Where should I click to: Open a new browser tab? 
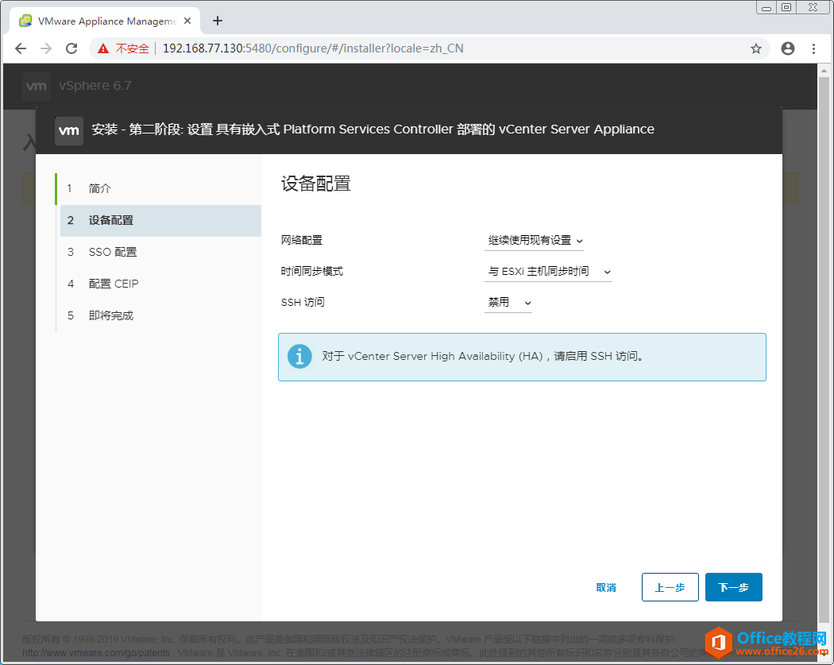217,21
